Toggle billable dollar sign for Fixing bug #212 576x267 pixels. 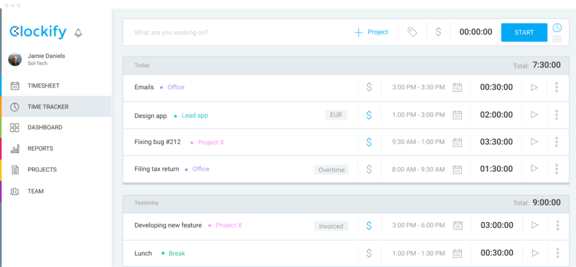click(369, 142)
